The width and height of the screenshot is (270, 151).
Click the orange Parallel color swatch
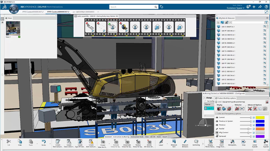coord(260,129)
